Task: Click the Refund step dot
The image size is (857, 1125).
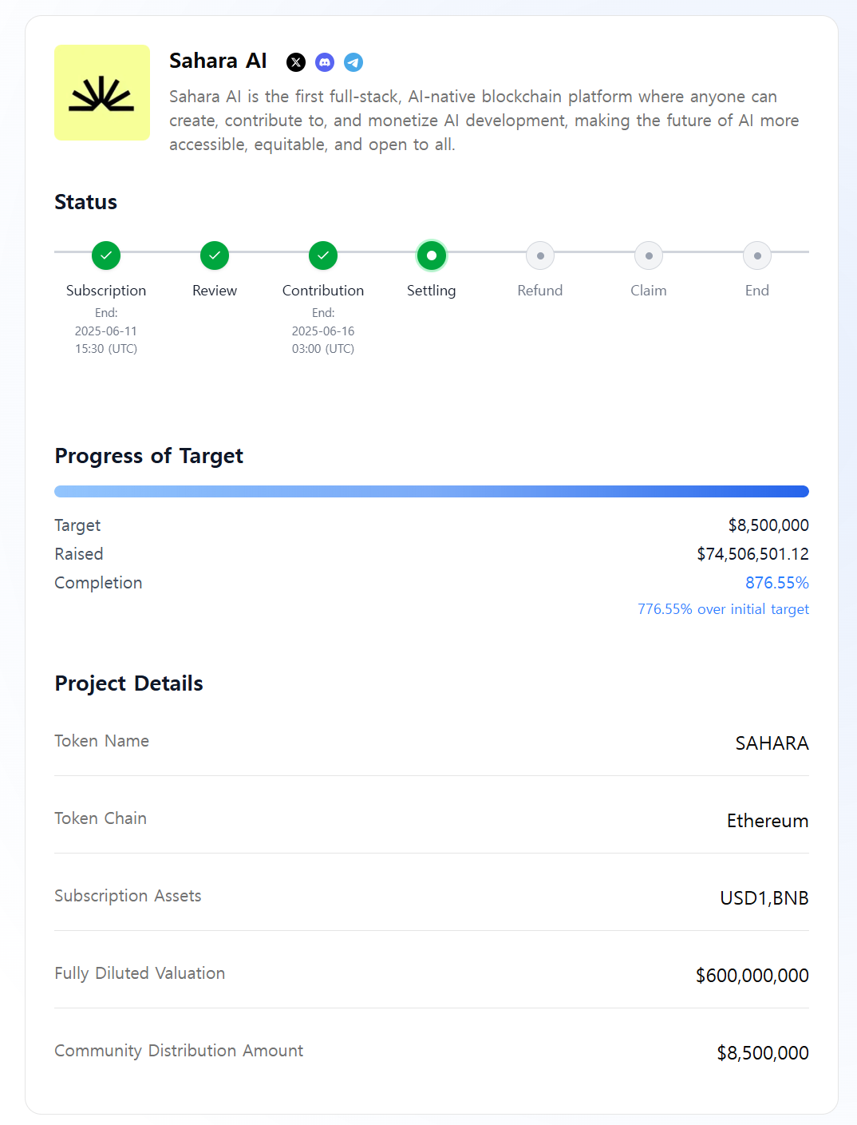Action: tap(540, 256)
